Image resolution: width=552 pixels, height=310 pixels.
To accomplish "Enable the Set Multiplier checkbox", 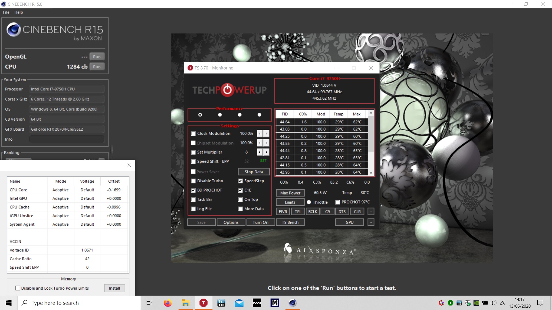I will (193, 152).
